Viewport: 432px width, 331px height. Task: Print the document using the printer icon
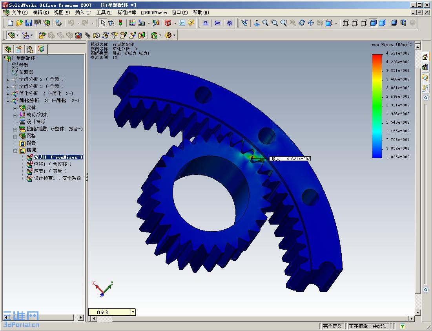click(x=58, y=23)
